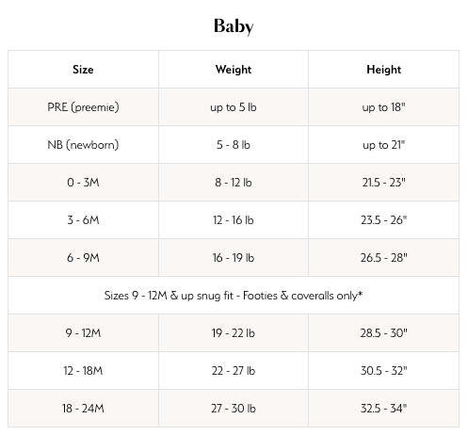This screenshot has width=468, height=435.
Task: Click the up to 5 lb weight cell
Action: 234,107
